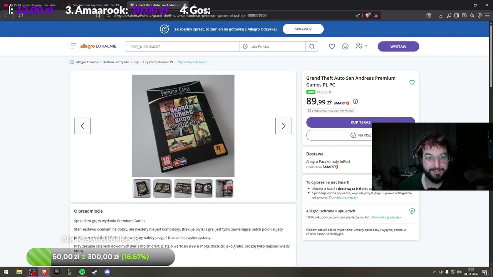Open the account user dropdown in header
Viewport: 493px width, 277px height.
[x=361, y=46]
